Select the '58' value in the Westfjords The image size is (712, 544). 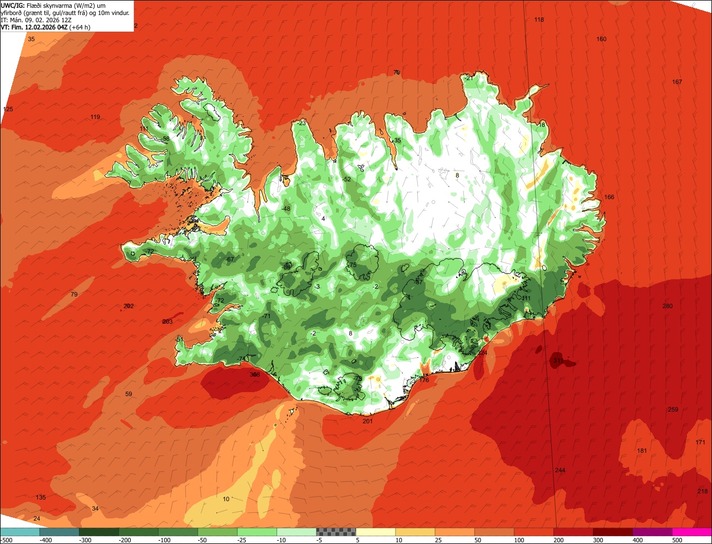(x=166, y=139)
